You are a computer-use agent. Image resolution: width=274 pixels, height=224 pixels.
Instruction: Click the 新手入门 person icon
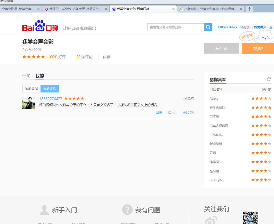(44, 210)
